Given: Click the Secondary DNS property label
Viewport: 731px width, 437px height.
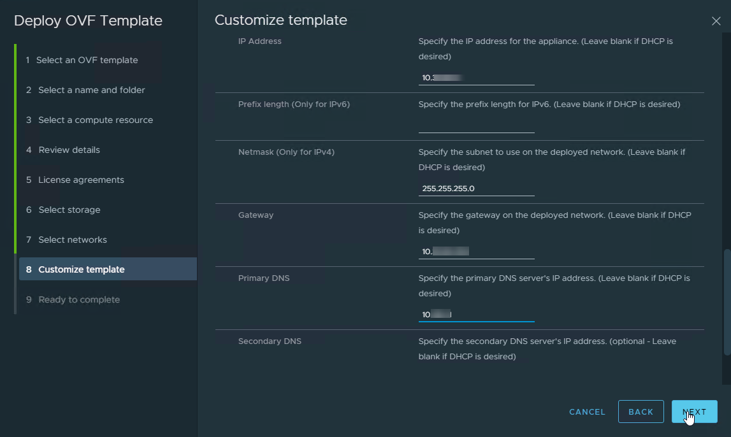Looking at the screenshot, I should click(x=270, y=341).
